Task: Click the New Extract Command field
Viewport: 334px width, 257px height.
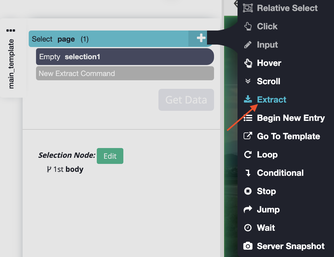Action: (x=125, y=74)
